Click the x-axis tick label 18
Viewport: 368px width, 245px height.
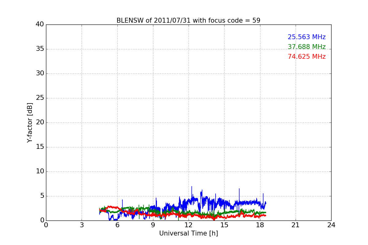tap(260, 225)
